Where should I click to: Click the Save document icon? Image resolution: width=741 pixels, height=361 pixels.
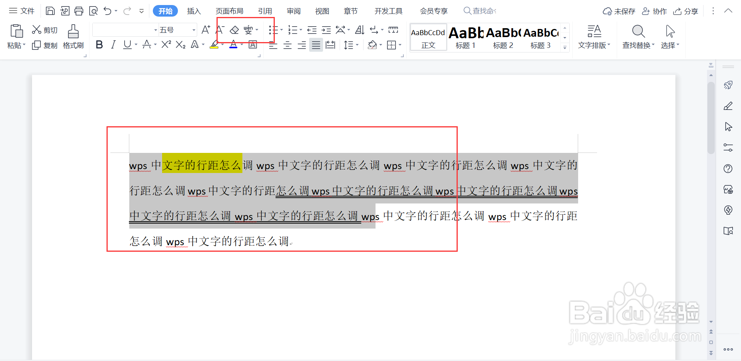click(x=50, y=11)
